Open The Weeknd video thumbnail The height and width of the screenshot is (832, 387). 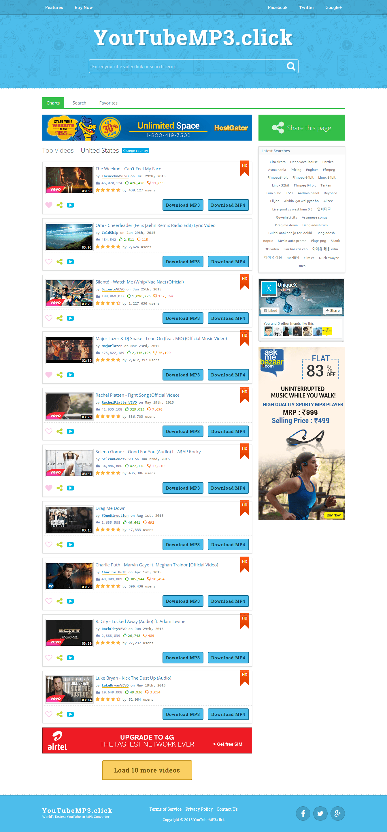tap(69, 180)
